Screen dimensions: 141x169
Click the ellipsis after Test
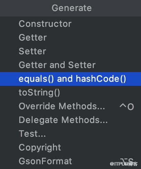[x=41, y=136]
